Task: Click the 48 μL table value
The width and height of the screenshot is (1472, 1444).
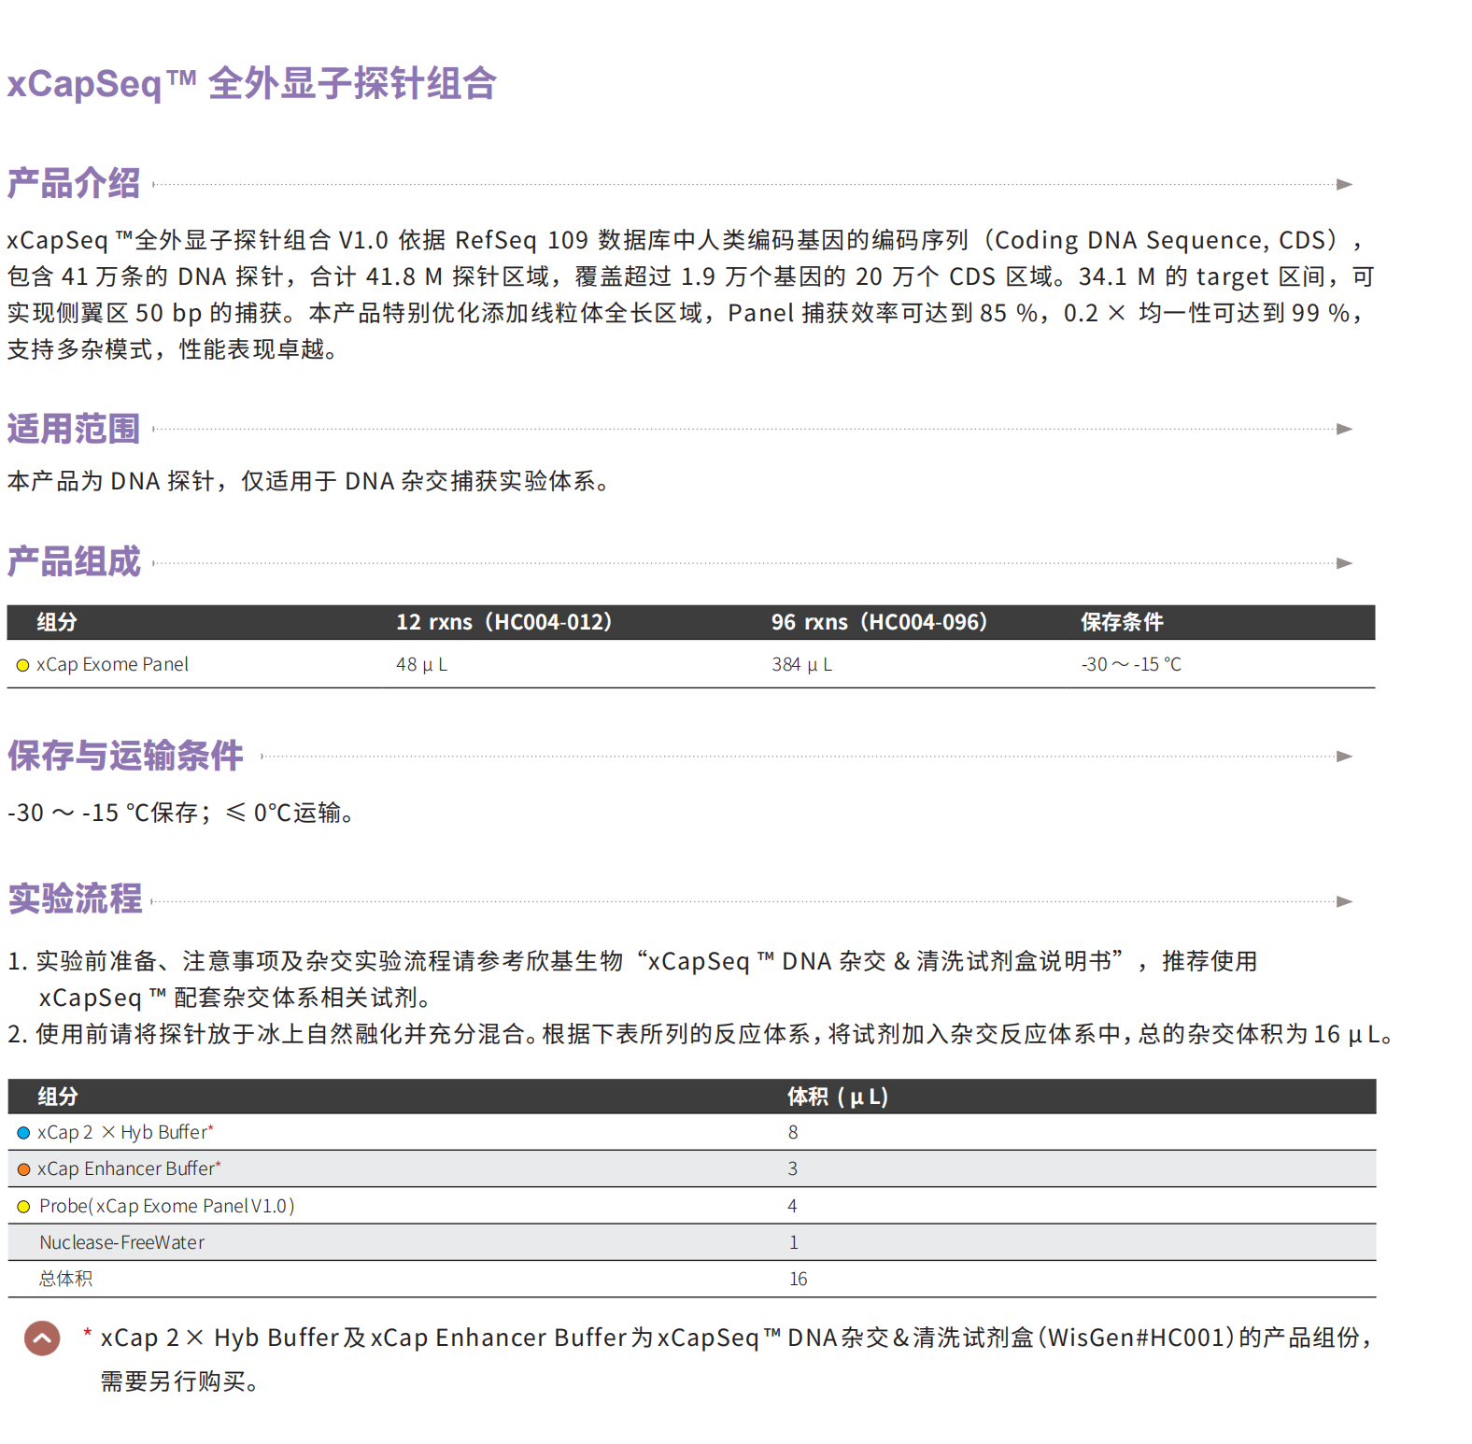Action: point(422,664)
